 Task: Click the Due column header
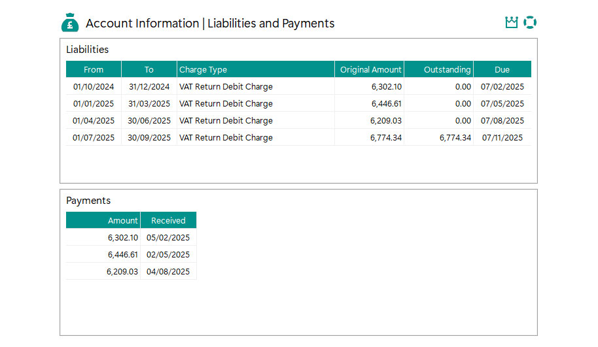pos(502,70)
